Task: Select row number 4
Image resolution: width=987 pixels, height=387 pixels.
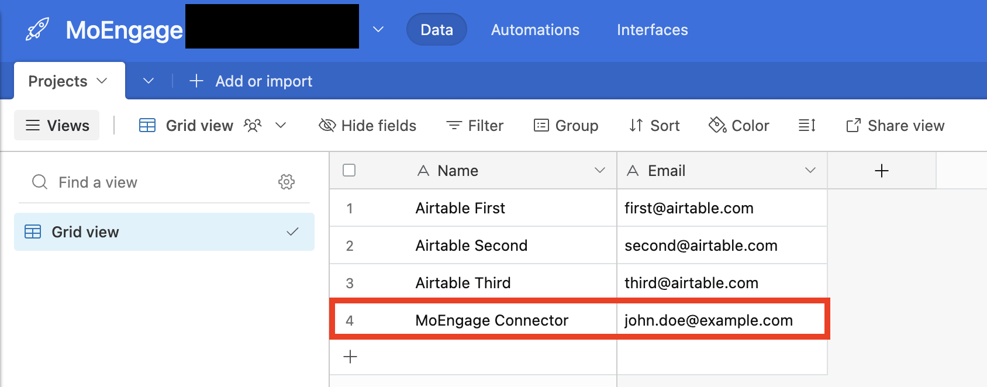Action: click(350, 321)
